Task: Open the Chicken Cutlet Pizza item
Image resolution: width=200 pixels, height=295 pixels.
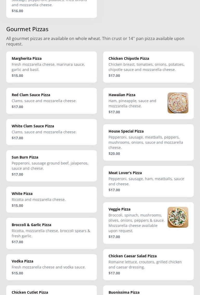Action: coord(51,291)
